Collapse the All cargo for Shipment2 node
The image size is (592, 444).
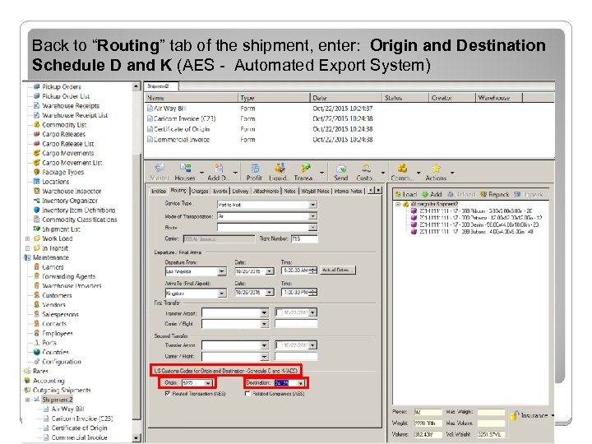(398, 204)
